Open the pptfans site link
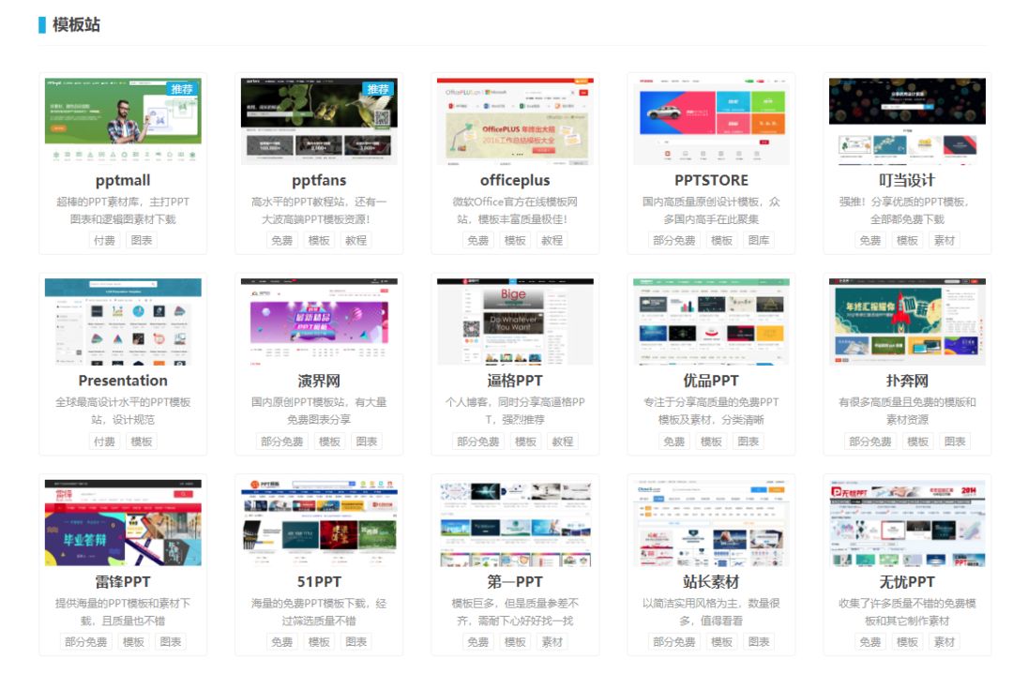1013x673 pixels. coord(318,180)
